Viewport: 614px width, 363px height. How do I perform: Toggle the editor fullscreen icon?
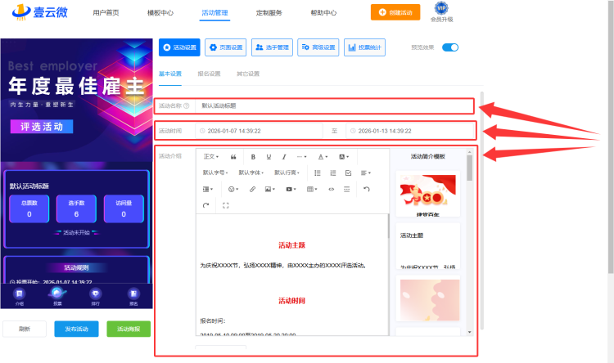pyautogui.click(x=225, y=205)
